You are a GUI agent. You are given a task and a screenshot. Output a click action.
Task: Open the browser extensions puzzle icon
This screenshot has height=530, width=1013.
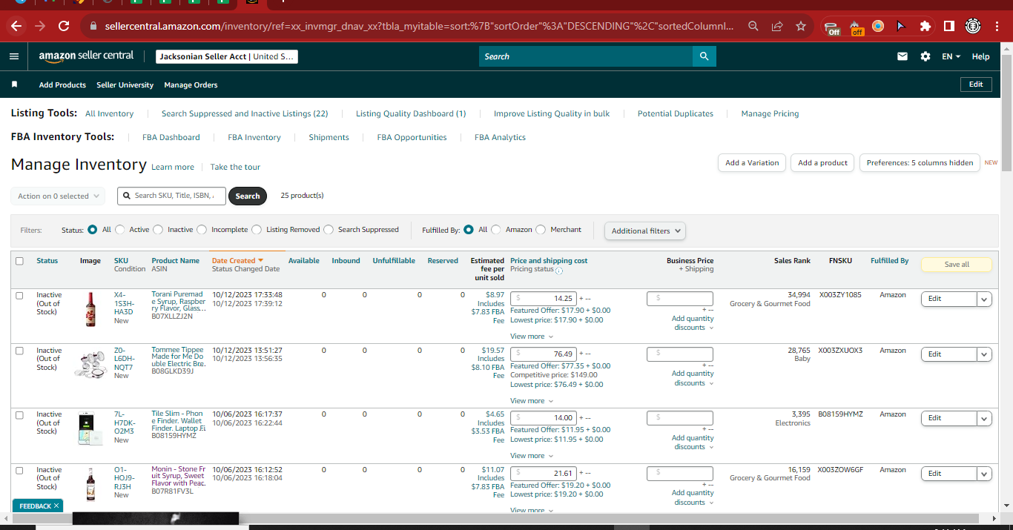925,26
